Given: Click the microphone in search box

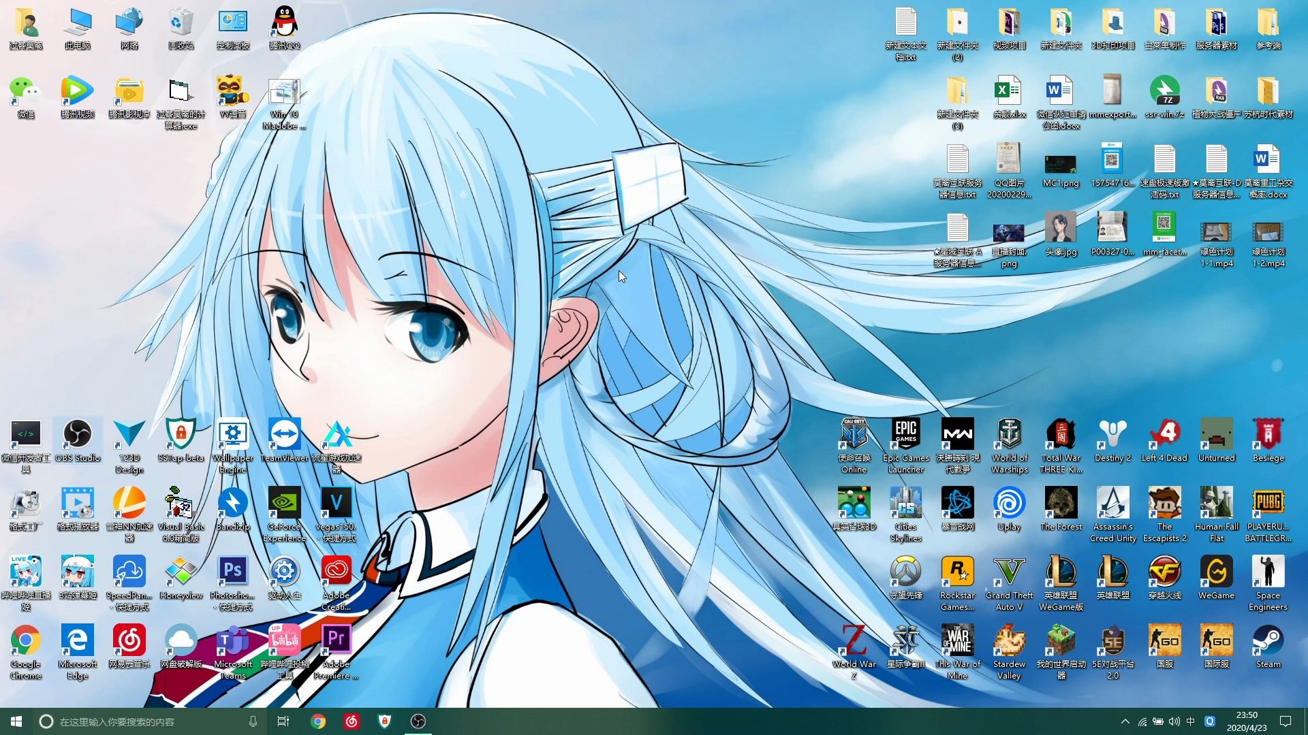Looking at the screenshot, I should coord(253,721).
